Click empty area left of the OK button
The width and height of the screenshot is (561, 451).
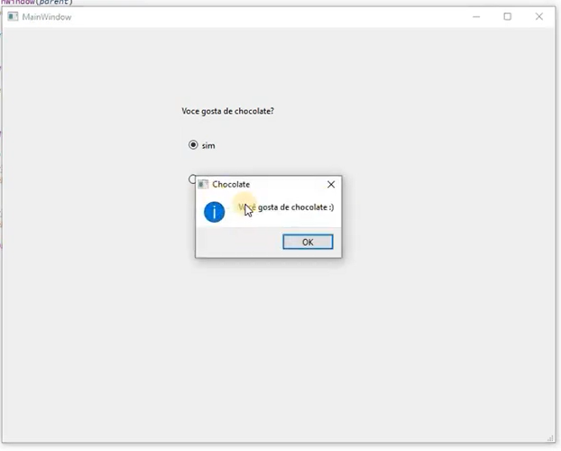[239, 242]
